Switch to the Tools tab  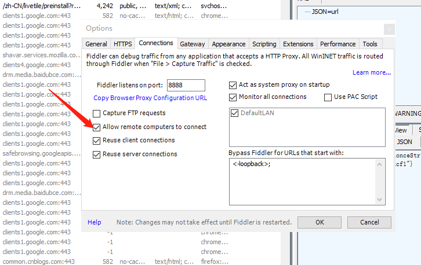370,44
